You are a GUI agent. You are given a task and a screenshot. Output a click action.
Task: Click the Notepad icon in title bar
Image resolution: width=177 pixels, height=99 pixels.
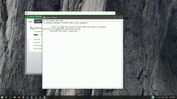click(x=44, y=18)
